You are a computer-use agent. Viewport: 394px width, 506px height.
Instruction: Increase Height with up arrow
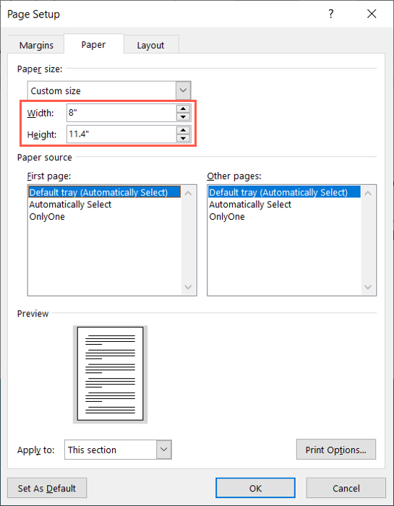(x=184, y=130)
